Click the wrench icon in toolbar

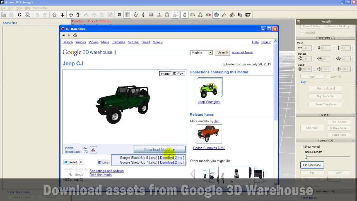(x=224, y=15)
